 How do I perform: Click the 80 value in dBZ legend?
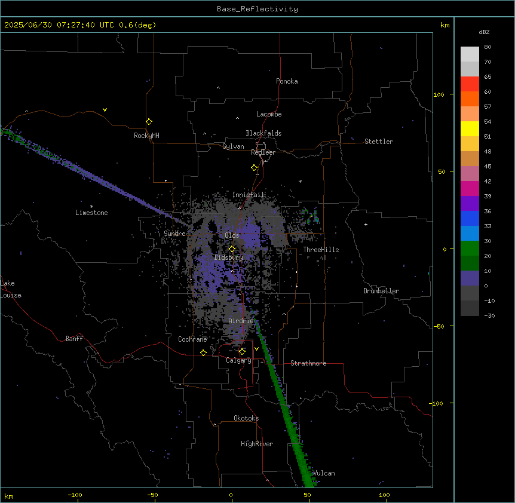pyautogui.click(x=488, y=47)
